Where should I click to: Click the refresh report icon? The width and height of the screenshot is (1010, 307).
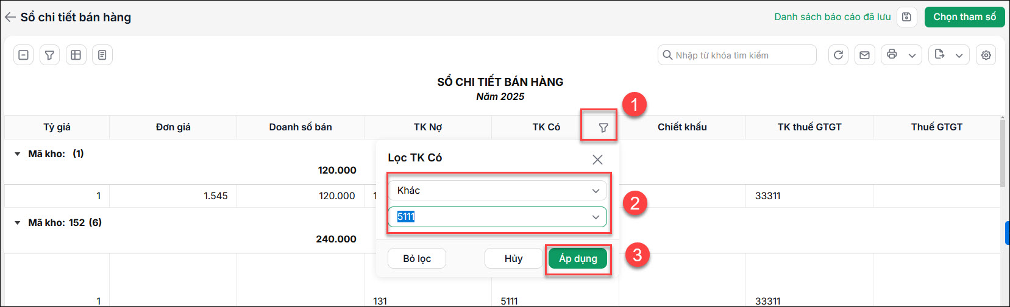(x=838, y=55)
